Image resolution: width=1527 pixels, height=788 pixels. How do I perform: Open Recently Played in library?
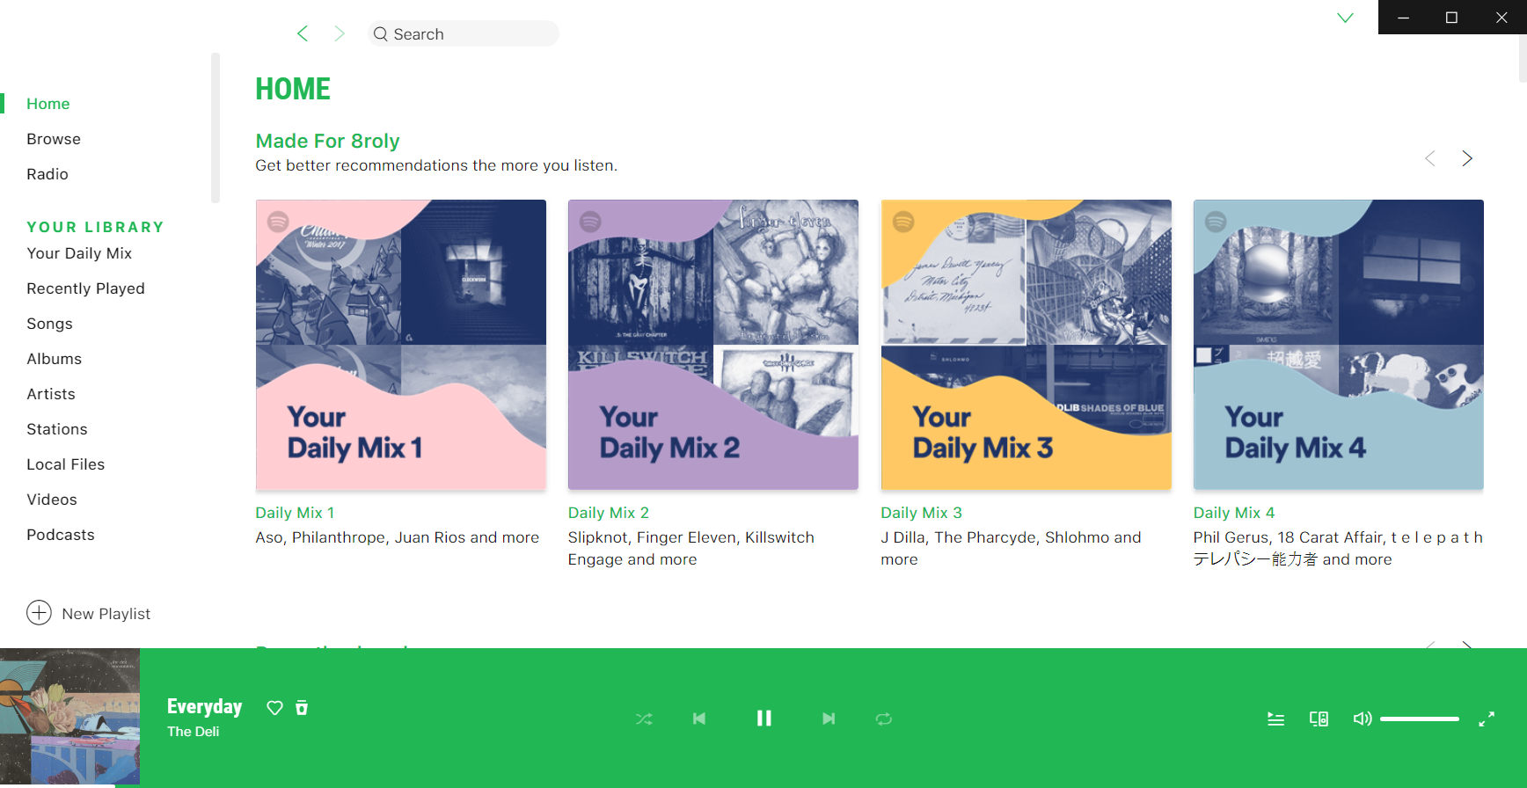(85, 288)
